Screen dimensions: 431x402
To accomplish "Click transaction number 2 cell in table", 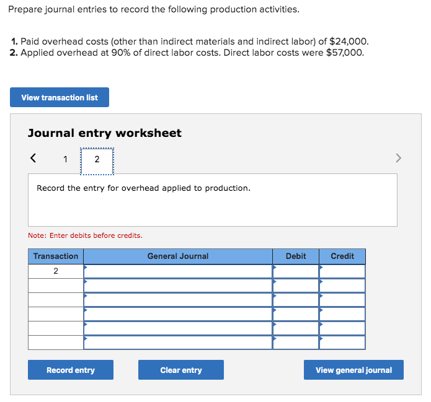I will click(56, 271).
